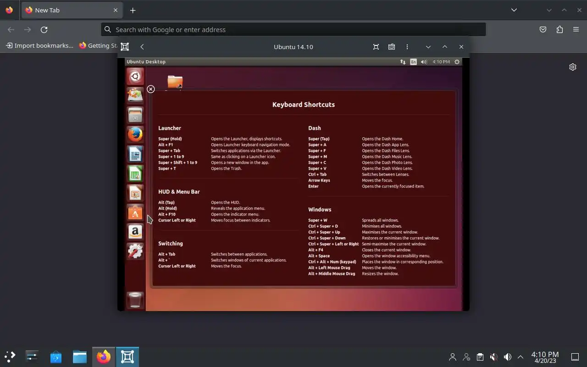Screen dimensions: 587x367
Task: Open LibreOffice Calc from the launcher
Action: (x=135, y=174)
